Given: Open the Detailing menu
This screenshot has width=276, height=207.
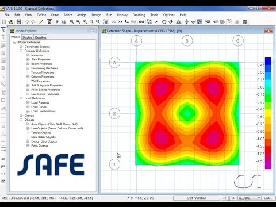Looking at the screenshot, I should point(139,15).
